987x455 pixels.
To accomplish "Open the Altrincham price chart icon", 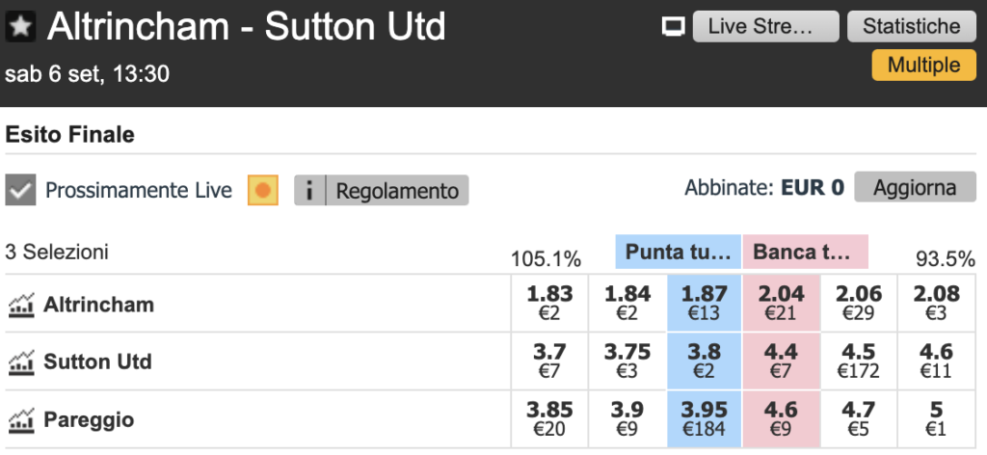I will [20, 305].
